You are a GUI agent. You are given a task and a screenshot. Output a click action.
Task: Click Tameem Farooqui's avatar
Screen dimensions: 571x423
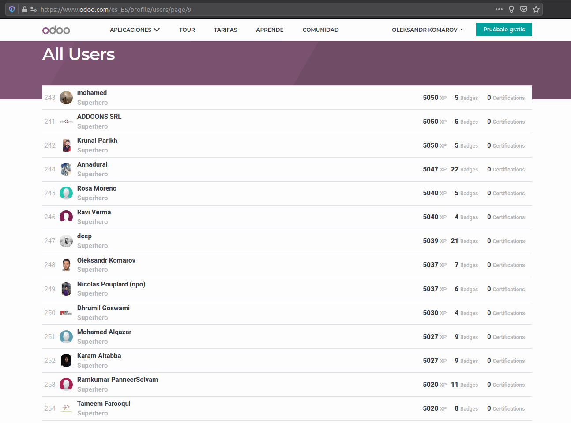point(66,408)
